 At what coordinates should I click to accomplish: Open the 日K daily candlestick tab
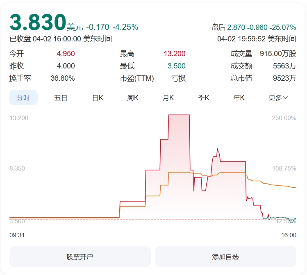click(x=98, y=98)
